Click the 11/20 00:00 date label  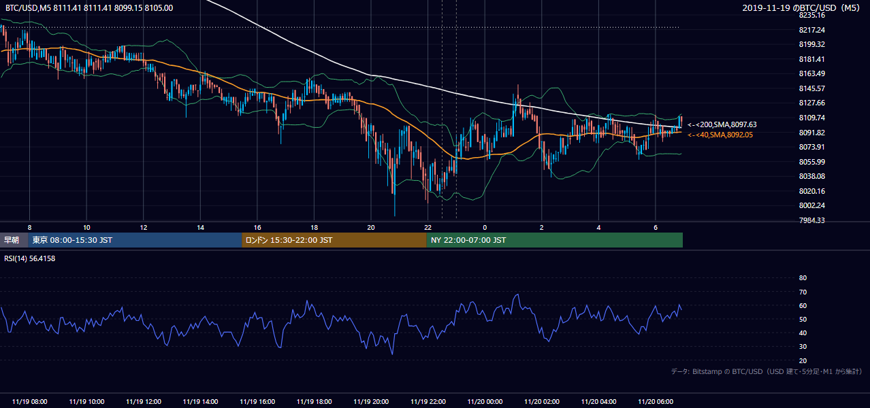pyautogui.click(x=485, y=402)
